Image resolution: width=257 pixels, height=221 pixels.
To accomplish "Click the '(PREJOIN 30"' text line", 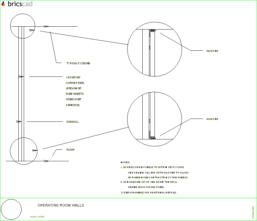I will (x=74, y=88).
